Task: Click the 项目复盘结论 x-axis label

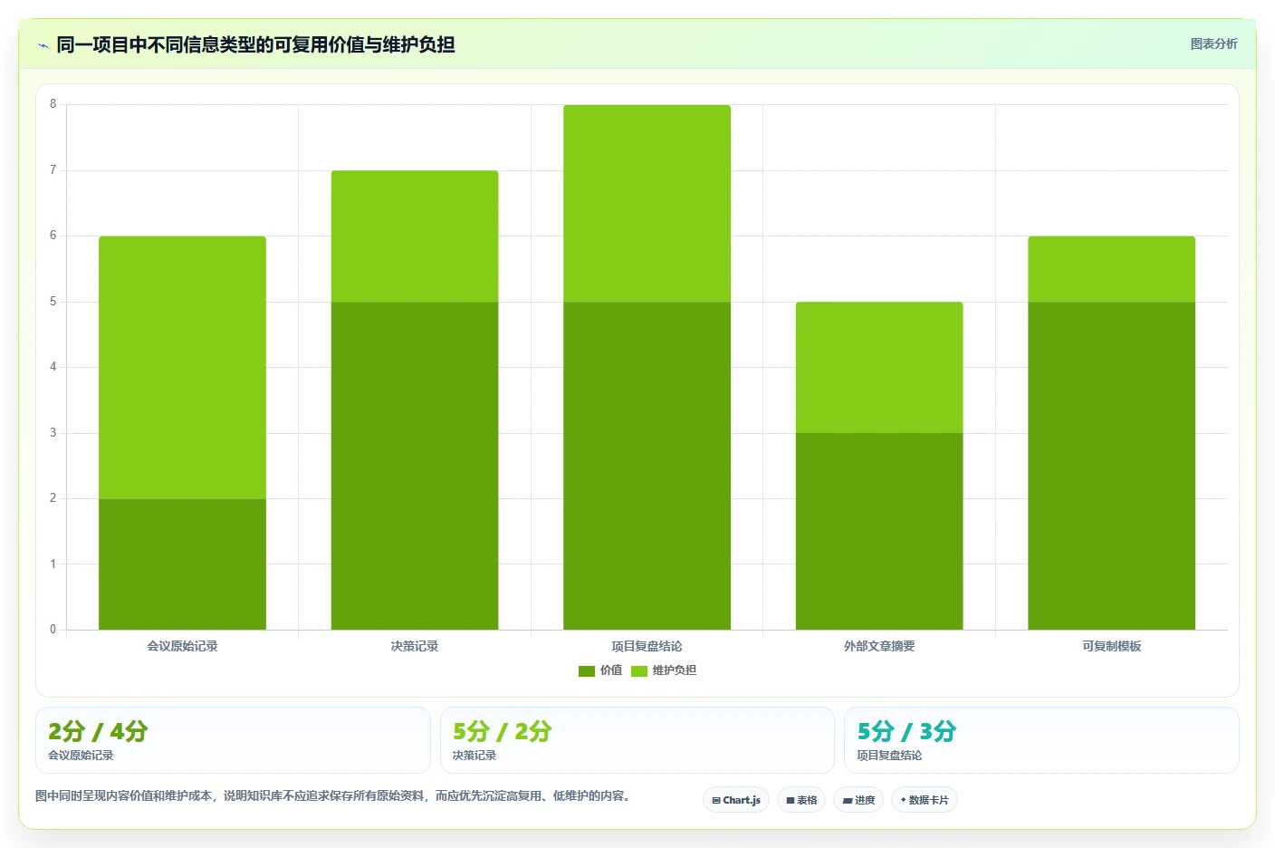Action: (x=647, y=646)
